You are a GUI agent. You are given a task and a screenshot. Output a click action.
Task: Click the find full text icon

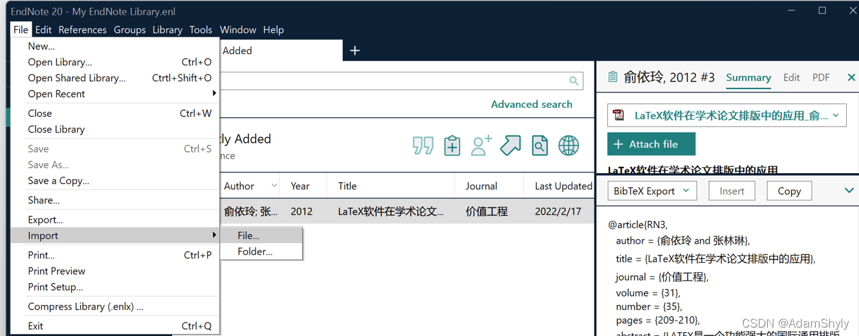[539, 145]
